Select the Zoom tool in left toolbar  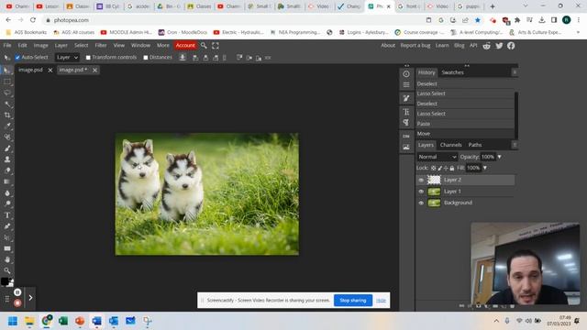coord(6,270)
